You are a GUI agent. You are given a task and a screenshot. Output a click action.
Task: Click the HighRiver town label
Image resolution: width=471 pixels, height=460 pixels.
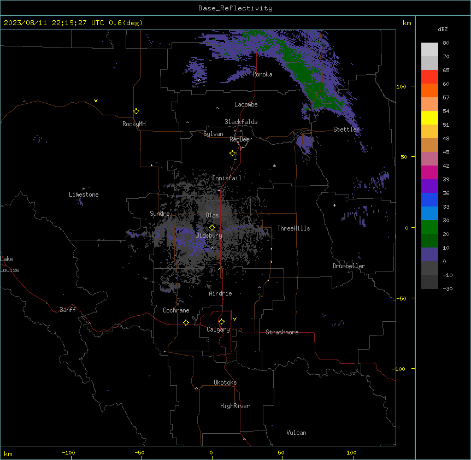coord(235,406)
